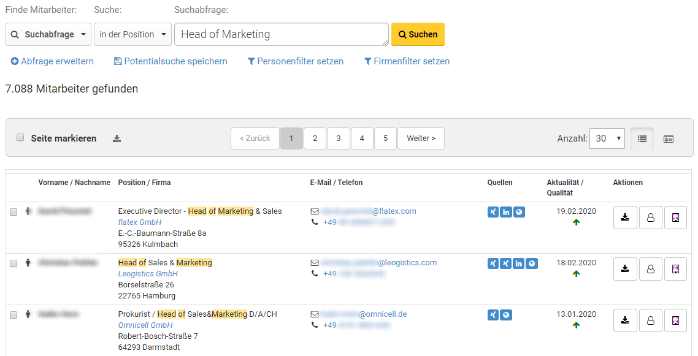
Task: Open company details for Omnicell GmbH row
Action: tap(675, 320)
